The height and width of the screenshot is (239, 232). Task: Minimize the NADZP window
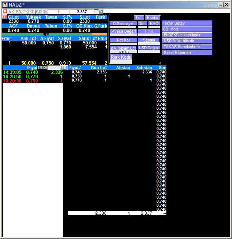(x=221, y=5)
